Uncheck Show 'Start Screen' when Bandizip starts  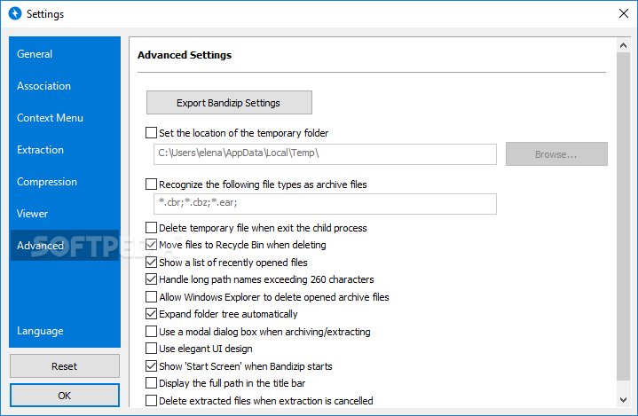tap(152, 366)
